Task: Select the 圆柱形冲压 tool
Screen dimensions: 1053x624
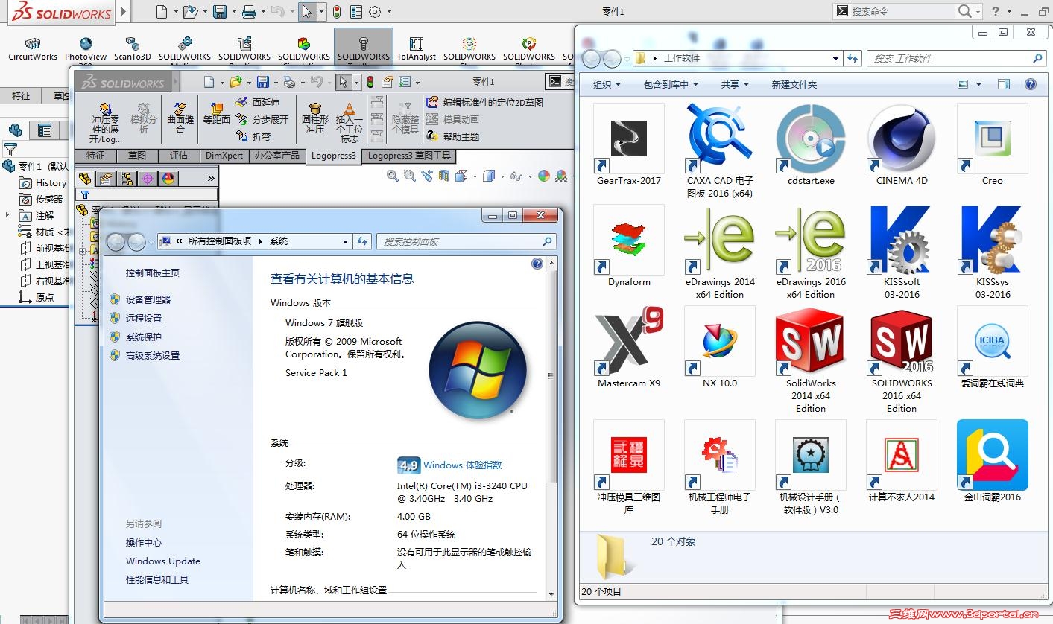Action: [315, 118]
